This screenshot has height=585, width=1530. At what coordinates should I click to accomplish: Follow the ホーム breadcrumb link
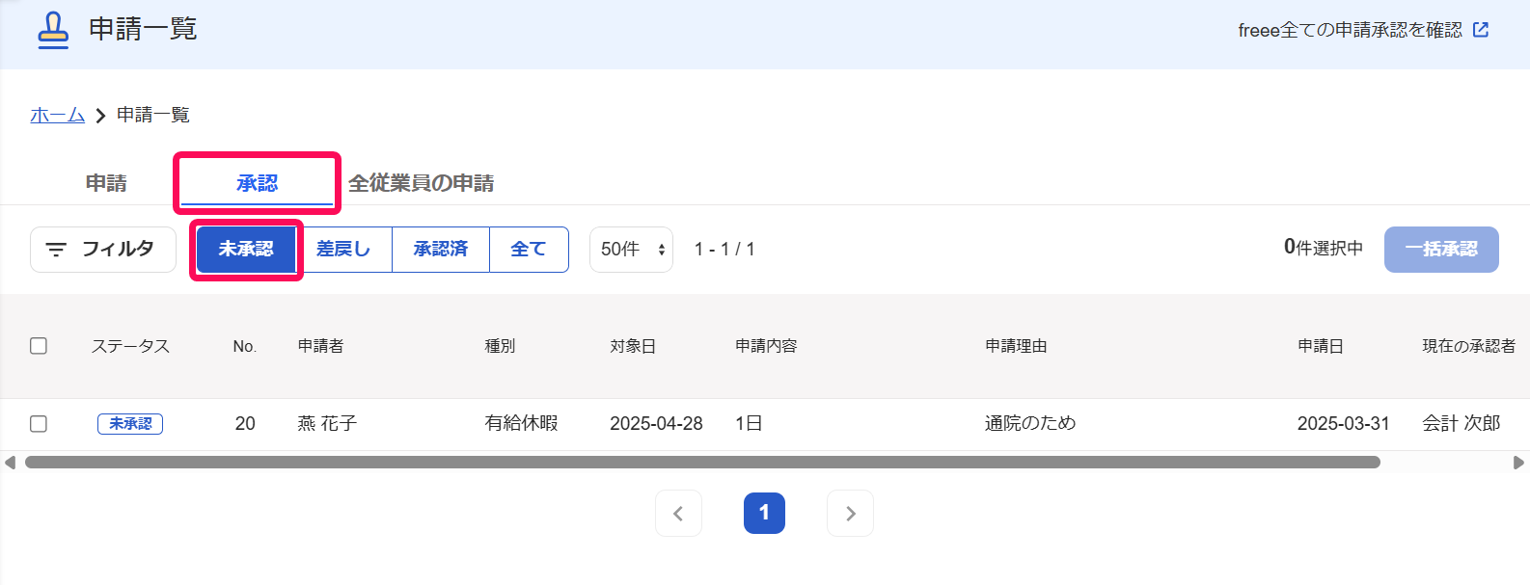(x=58, y=115)
